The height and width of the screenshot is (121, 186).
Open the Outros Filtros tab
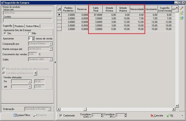[33, 26]
